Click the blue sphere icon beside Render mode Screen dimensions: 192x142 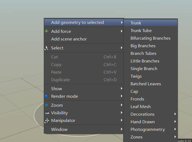coord(47,96)
